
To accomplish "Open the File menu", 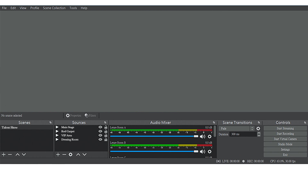I will point(4,8).
